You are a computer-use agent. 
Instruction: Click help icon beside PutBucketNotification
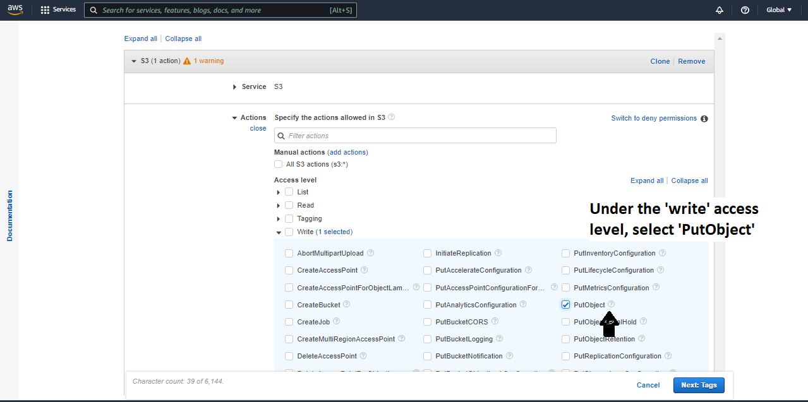point(510,356)
